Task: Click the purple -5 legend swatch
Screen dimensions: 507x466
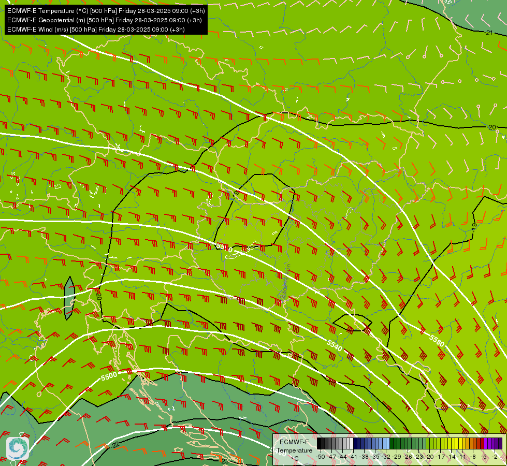Action: coord(486,443)
